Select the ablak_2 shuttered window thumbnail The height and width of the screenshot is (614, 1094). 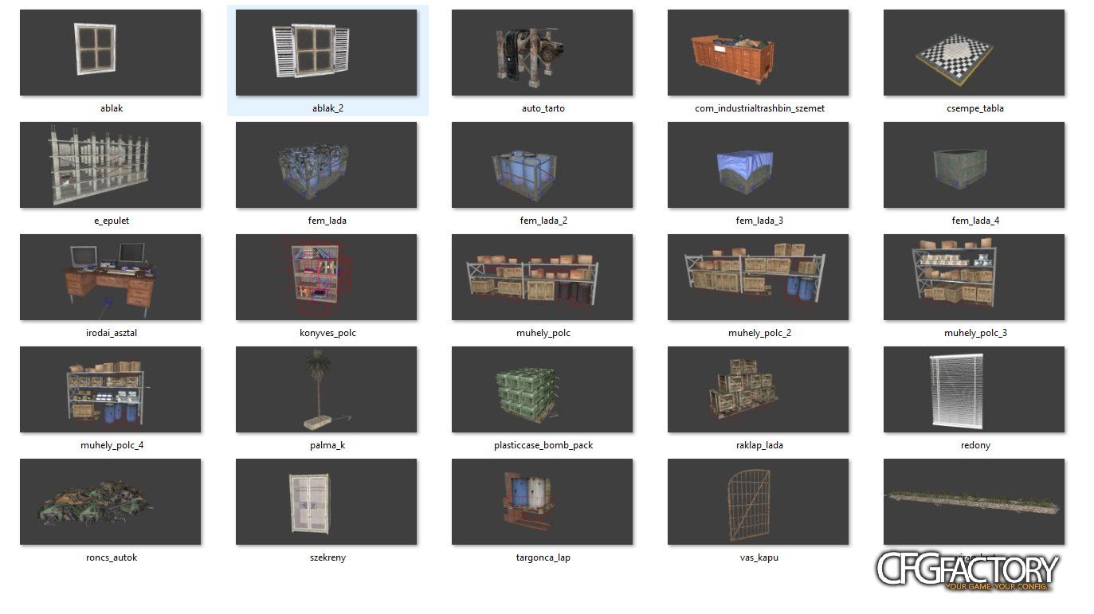(327, 53)
